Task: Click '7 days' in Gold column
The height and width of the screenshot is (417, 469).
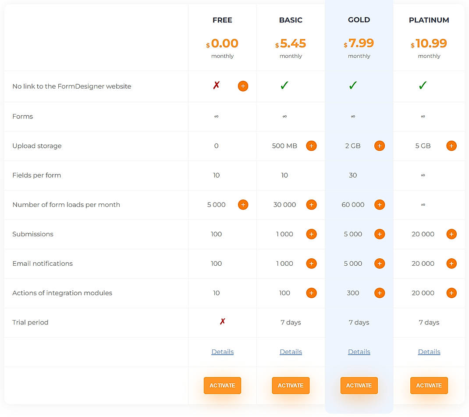Action: (359, 322)
